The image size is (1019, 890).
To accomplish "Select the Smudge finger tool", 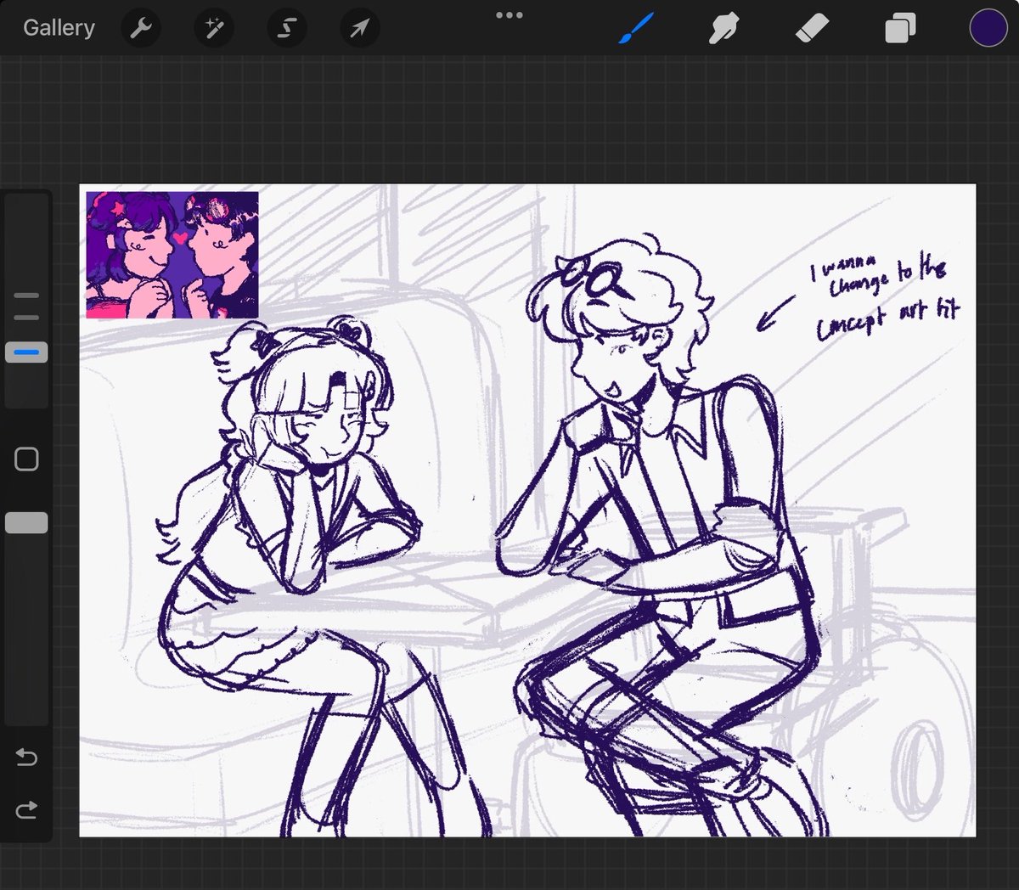I will click(x=723, y=29).
